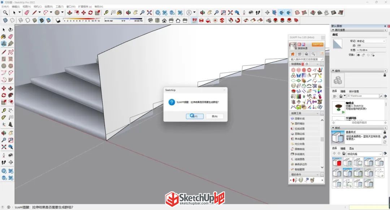390x210 pixels.
Task: Click the SUAPP plugin name search box
Action: point(307,60)
